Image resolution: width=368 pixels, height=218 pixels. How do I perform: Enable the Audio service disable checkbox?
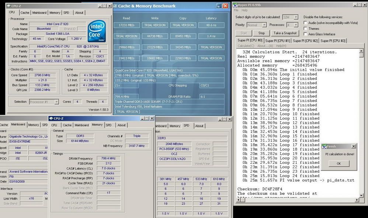305,23
